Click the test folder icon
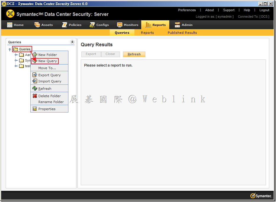Viewport: 276px width, 202px height. click(22, 66)
